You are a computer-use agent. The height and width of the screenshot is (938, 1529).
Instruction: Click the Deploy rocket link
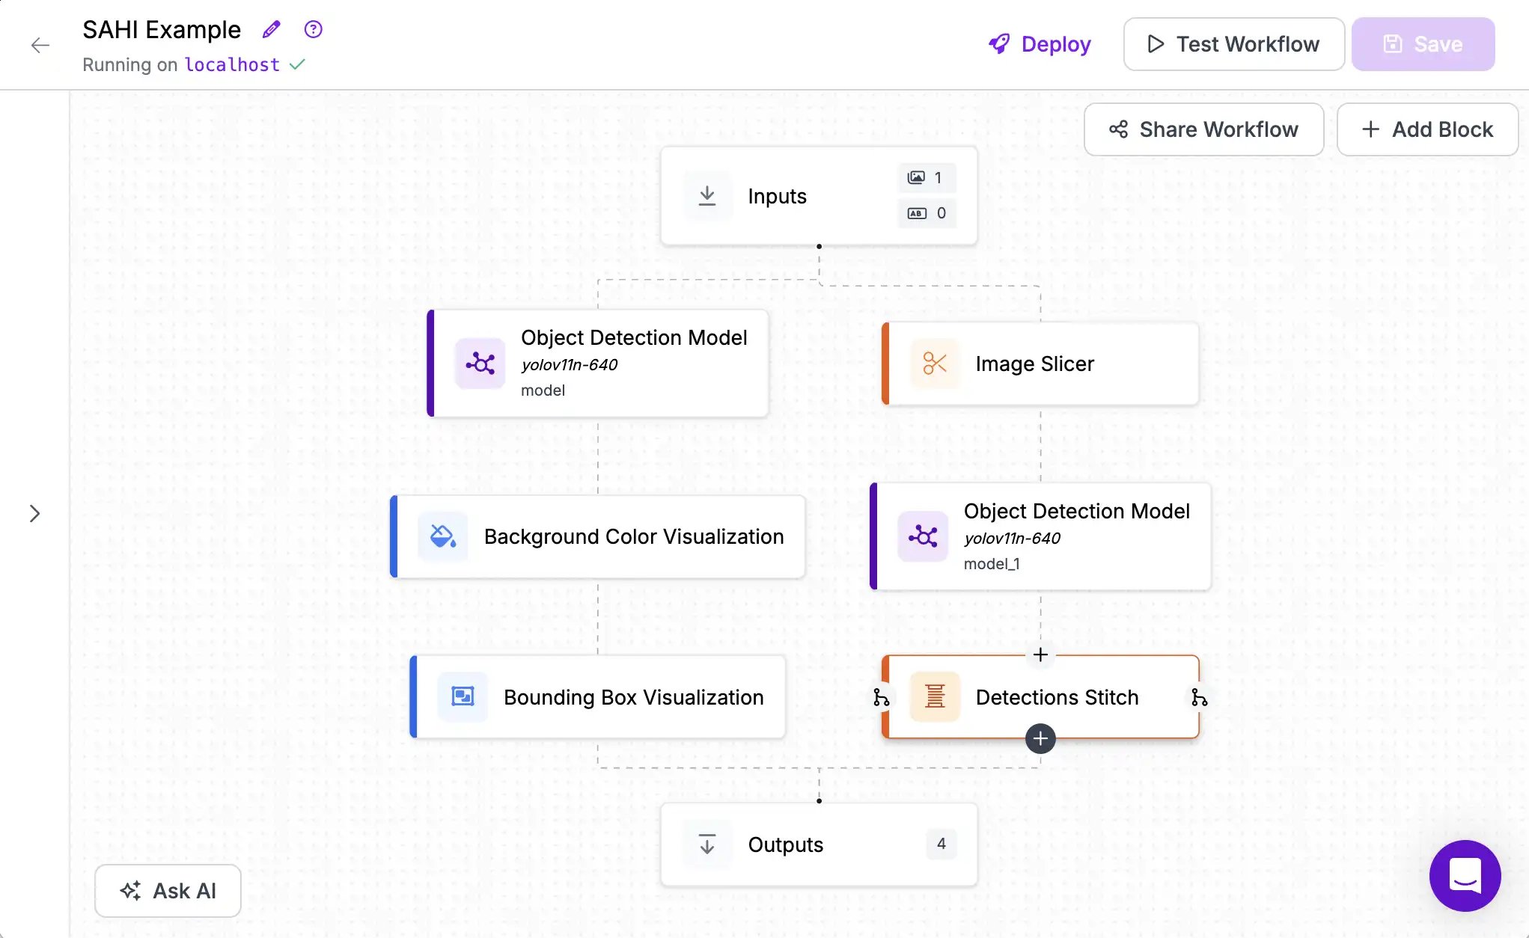tap(1040, 44)
